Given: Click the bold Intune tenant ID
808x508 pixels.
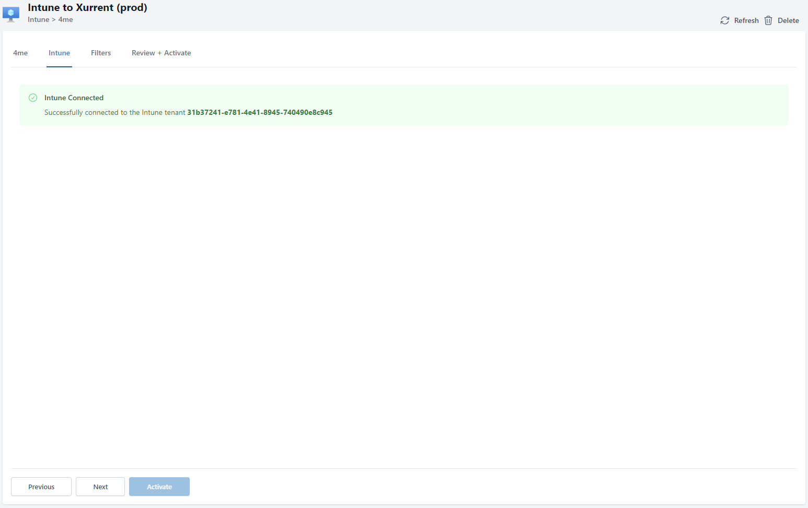Looking at the screenshot, I should [x=260, y=112].
